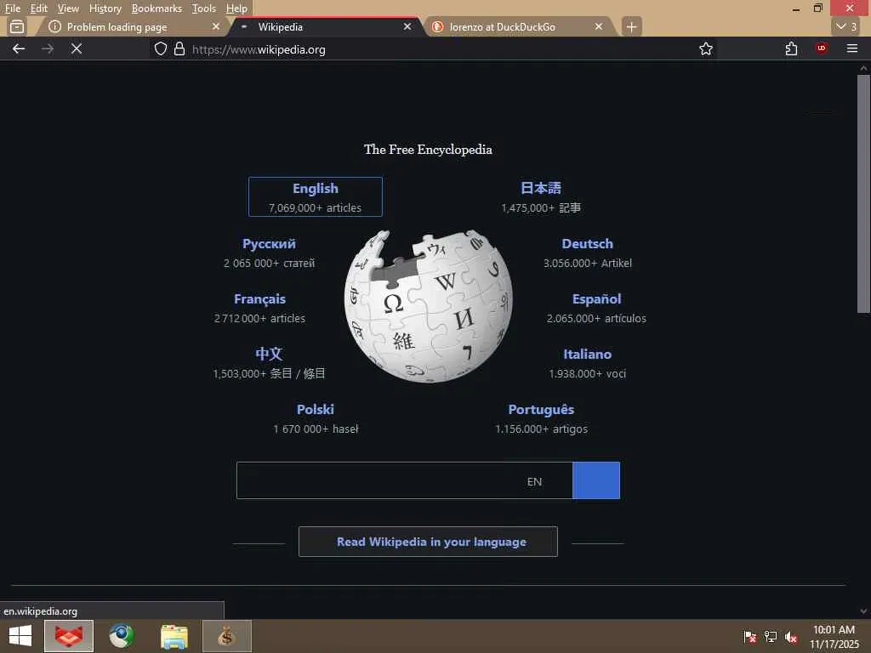The image size is (871, 653).
Task: Open the Português Wikipedia link
Action: click(x=541, y=409)
